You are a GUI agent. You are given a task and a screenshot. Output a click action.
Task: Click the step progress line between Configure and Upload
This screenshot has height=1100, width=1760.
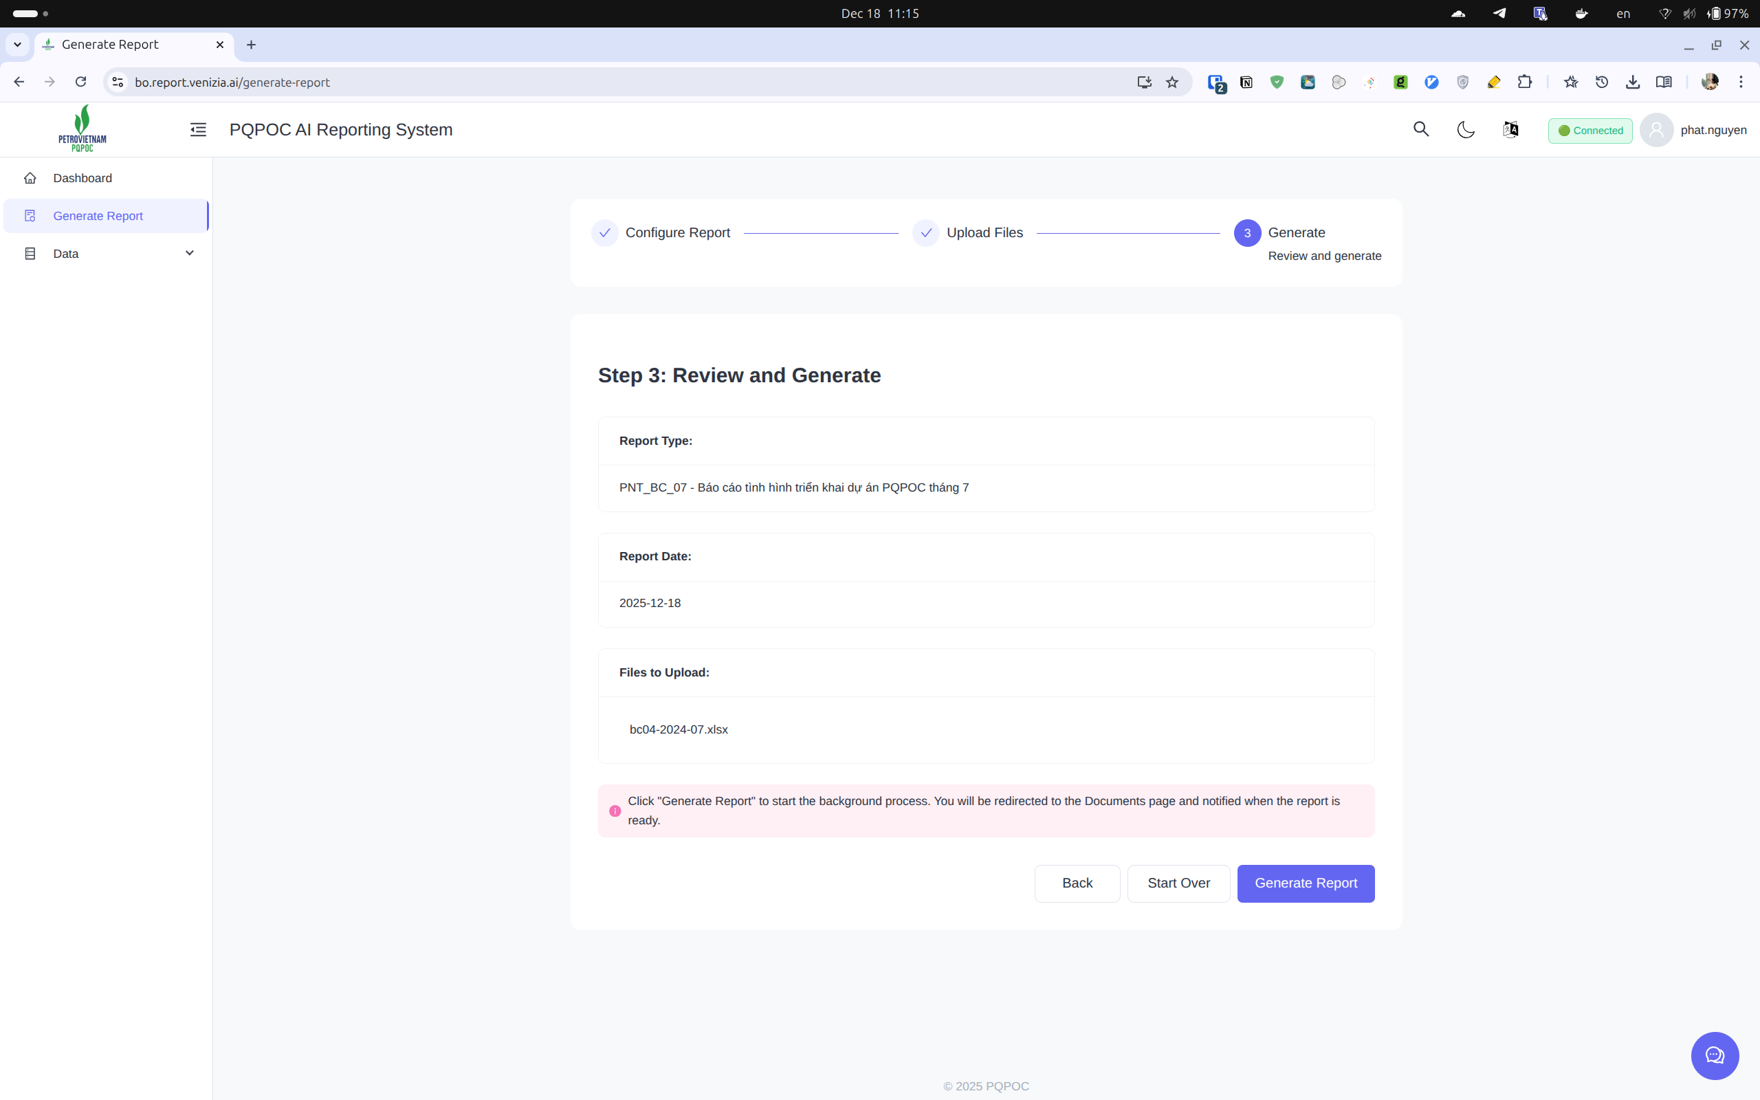pos(820,233)
